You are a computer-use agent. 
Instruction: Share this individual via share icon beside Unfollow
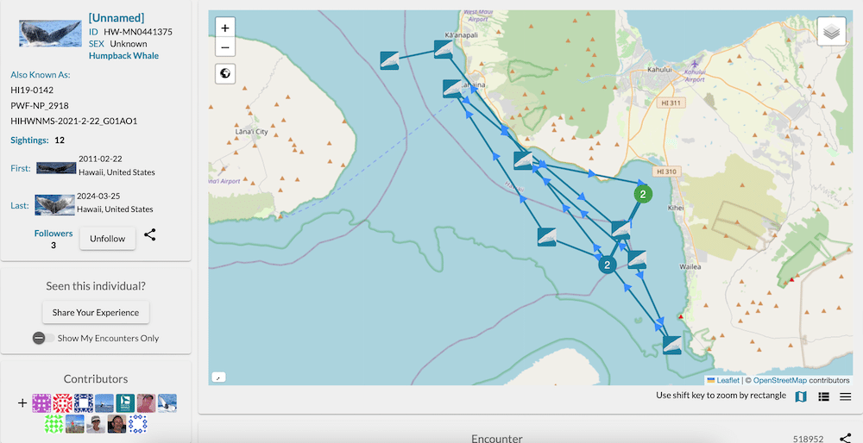click(x=149, y=234)
